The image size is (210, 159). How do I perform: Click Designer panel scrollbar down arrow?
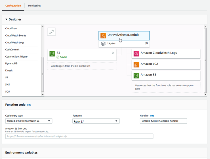[x=205, y=94]
